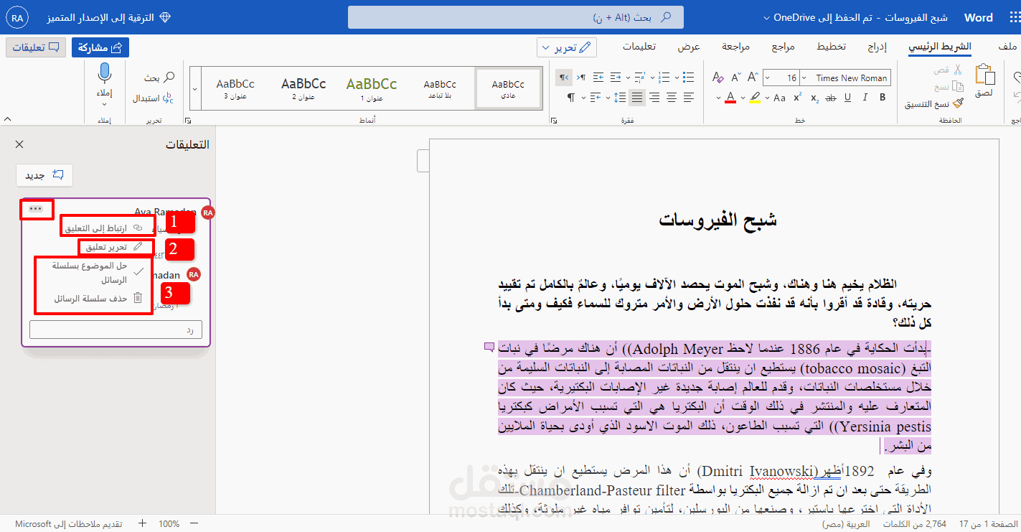Viewport: 1021px width, 532px height.
Task: Apply multilevel list icon
Action: click(x=639, y=77)
